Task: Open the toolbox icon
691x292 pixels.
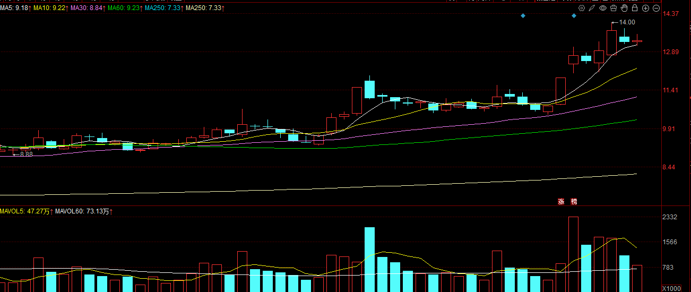Action: point(614,8)
